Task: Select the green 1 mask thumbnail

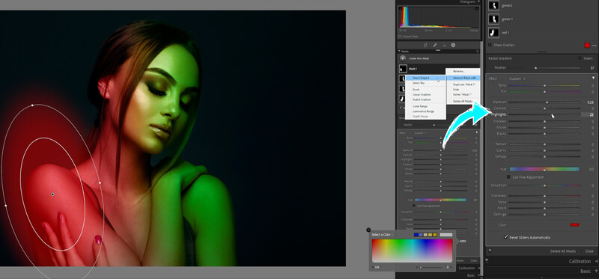Action: (493, 19)
